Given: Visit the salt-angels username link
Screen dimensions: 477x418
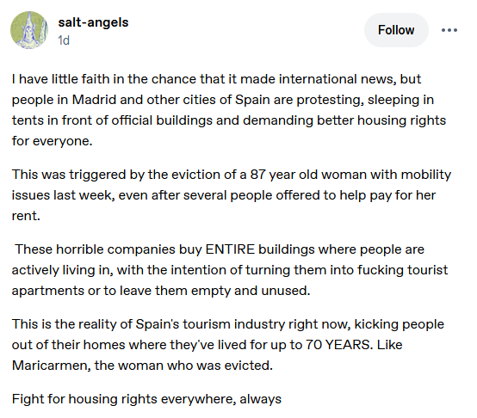Looking at the screenshot, I should click(x=93, y=22).
